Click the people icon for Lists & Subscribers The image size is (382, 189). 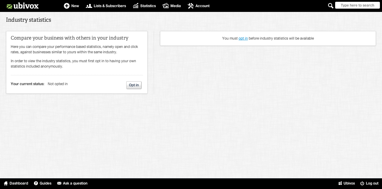(x=89, y=6)
